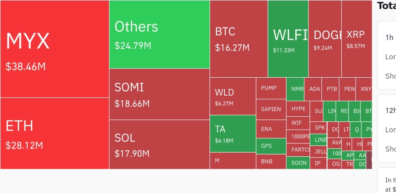Click the green TA $6.18M tile

point(233,134)
